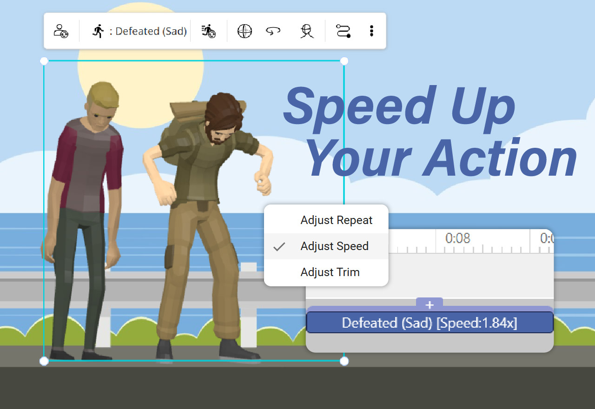Select the action change icon next to Defeated label
The image size is (595, 409).
[x=98, y=31]
